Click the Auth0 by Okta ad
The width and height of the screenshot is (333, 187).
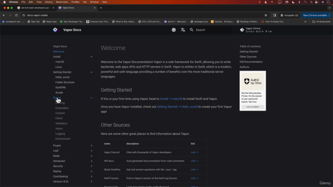click(253, 91)
